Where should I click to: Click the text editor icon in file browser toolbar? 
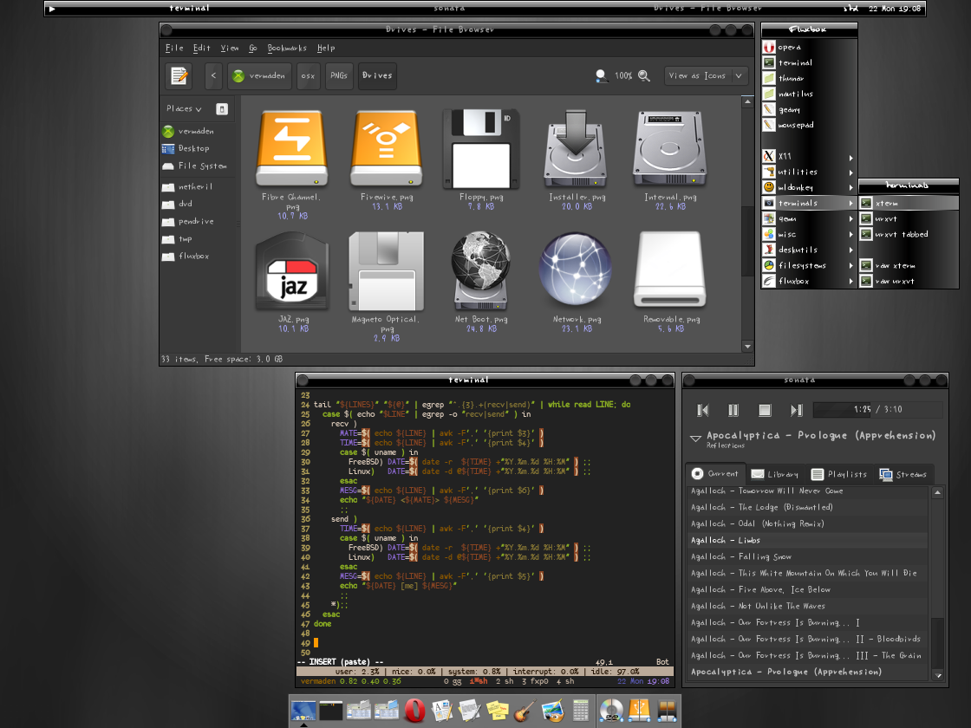click(x=178, y=76)
